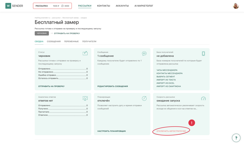Click the status edit pencil icon
This screenshot has width=244, height=146.
(x=85, y=53)
